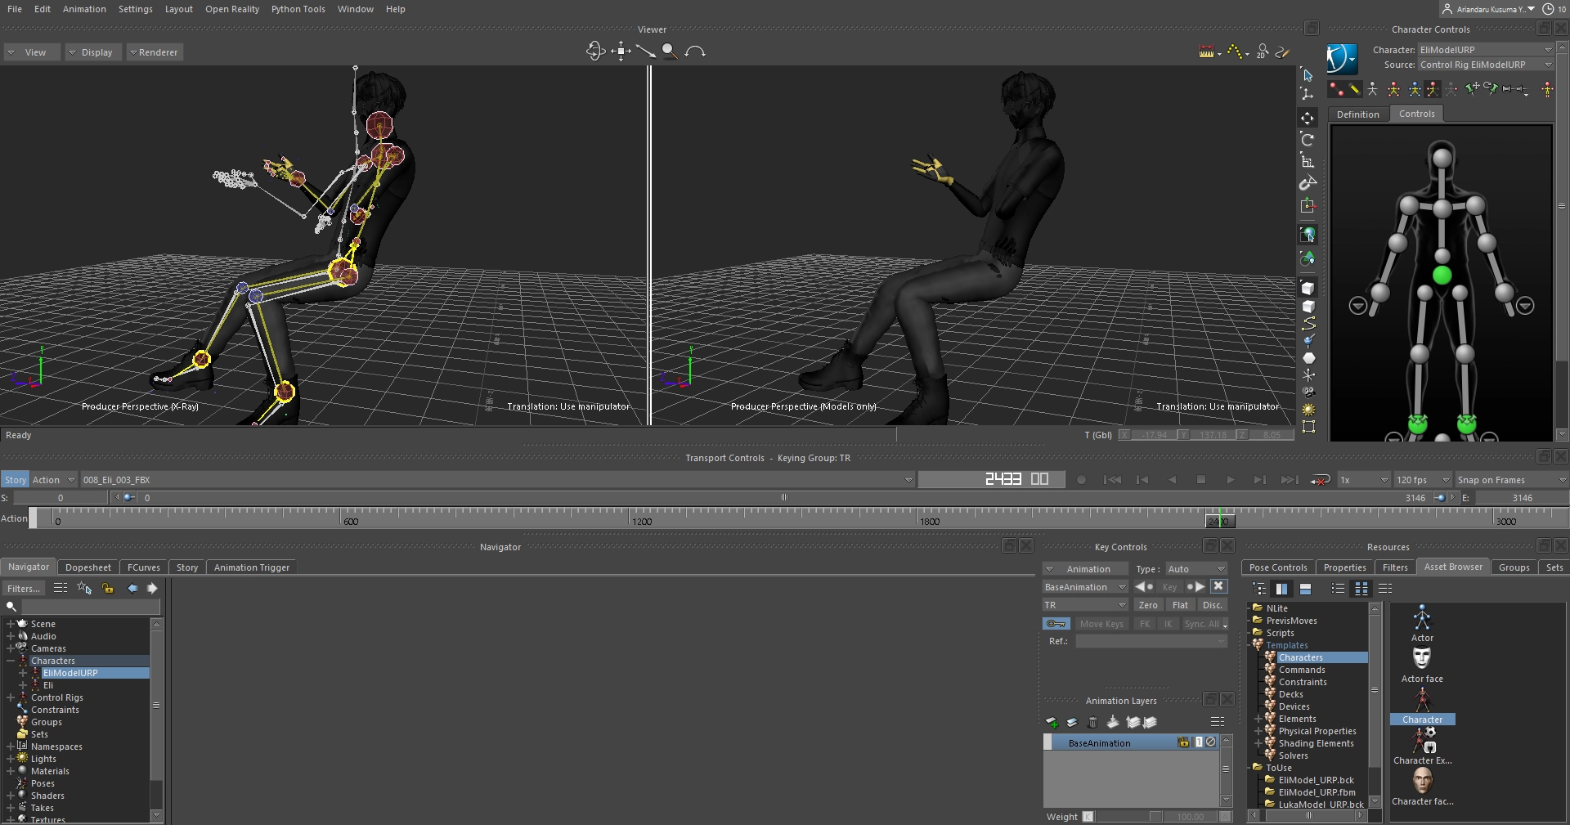Screen dimensions: 1570x825
Task: Open the Character dropdown EliModelURP
Action: pos(1486,50)
